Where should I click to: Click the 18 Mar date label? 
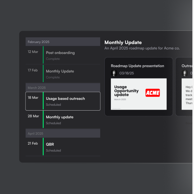(x=33, y=98)
